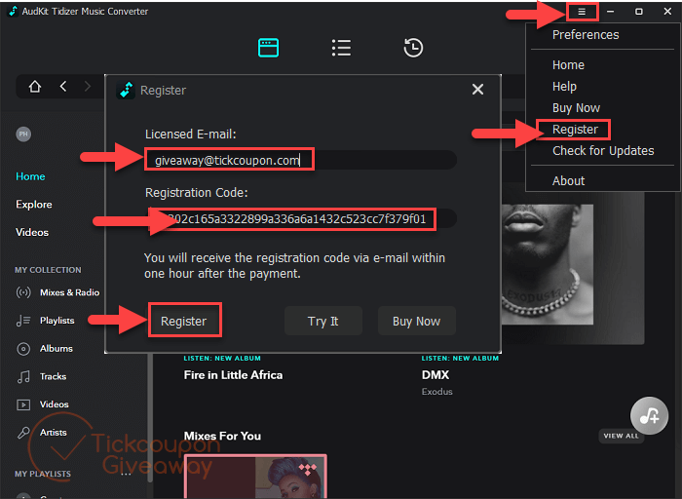Select Help from the menu
682x499 pixels.
564,87
